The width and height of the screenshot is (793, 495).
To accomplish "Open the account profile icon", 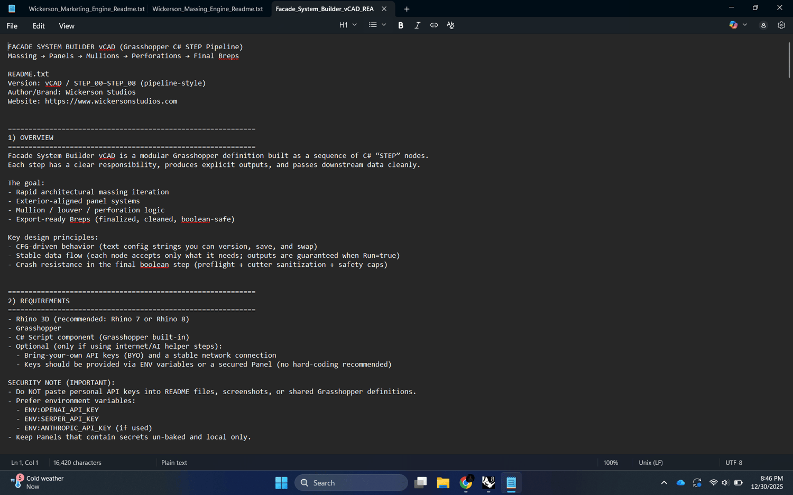I will click(x=763, y=25).
